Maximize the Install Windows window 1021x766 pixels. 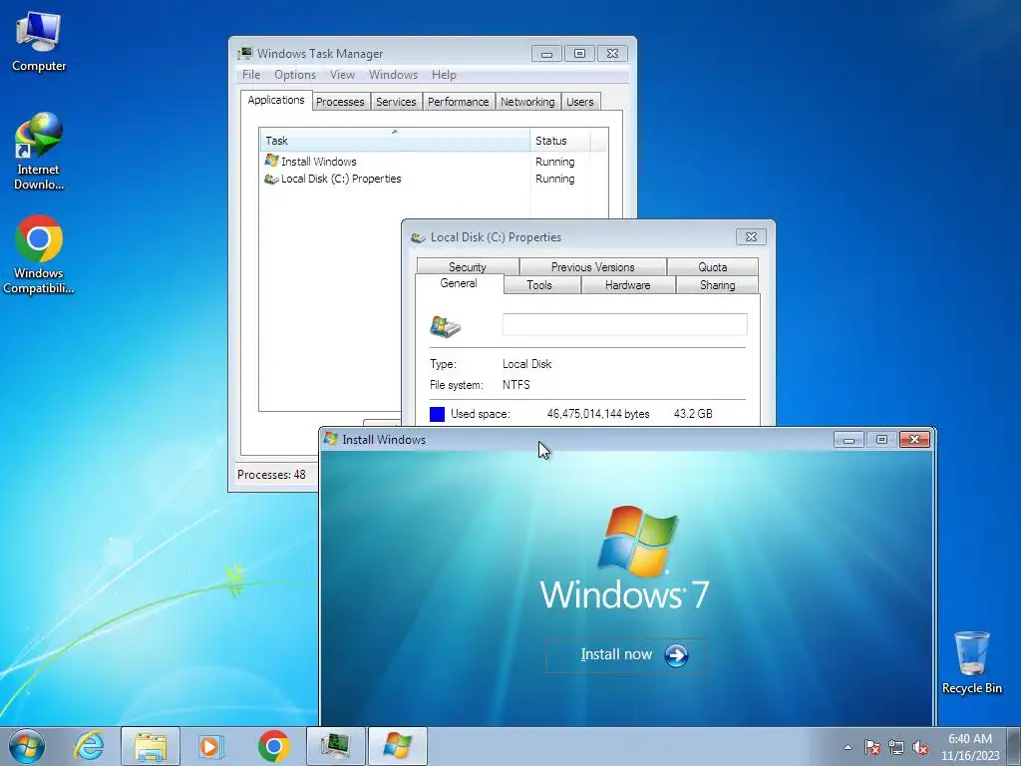click(881, 440)
